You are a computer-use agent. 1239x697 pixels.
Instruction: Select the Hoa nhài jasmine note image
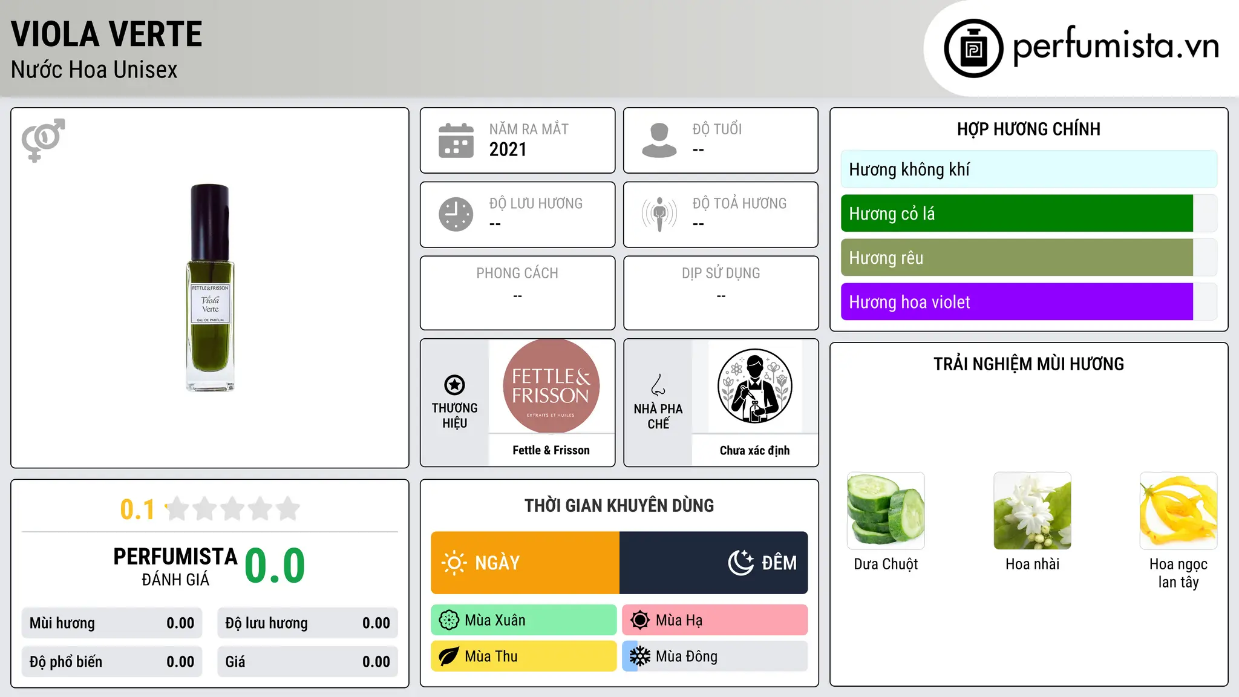(x=1032, y=511)
